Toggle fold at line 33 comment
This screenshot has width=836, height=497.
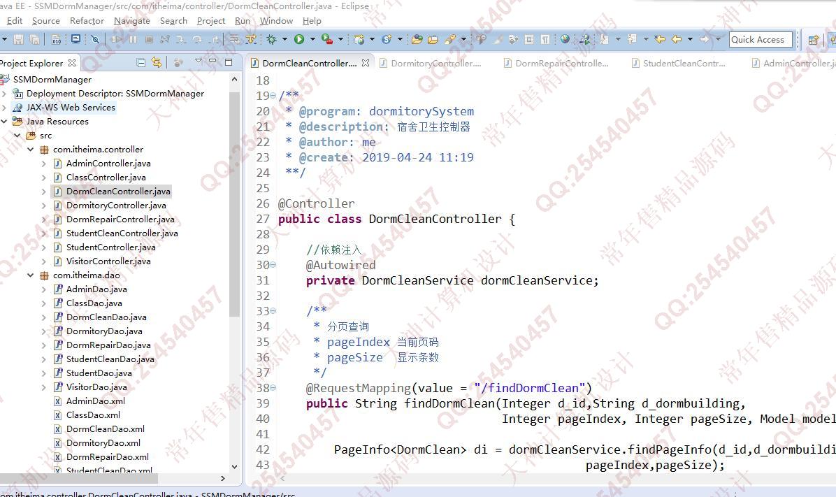(273, 311)
